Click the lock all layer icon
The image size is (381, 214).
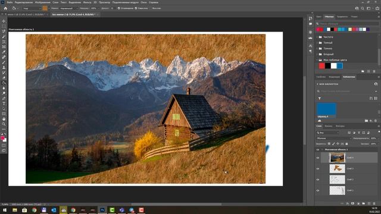[346, 144]
